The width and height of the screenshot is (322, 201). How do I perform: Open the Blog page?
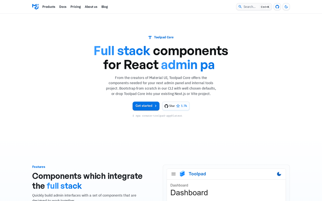point(104,7)
